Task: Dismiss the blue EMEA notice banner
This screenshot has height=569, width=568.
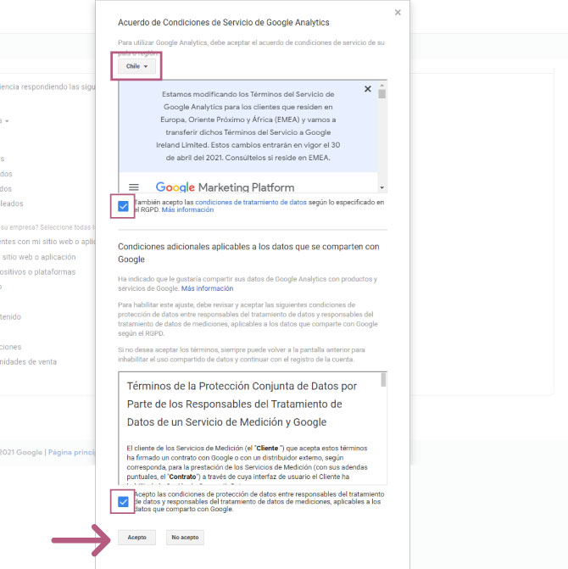Action: click(x=367, y=89)
